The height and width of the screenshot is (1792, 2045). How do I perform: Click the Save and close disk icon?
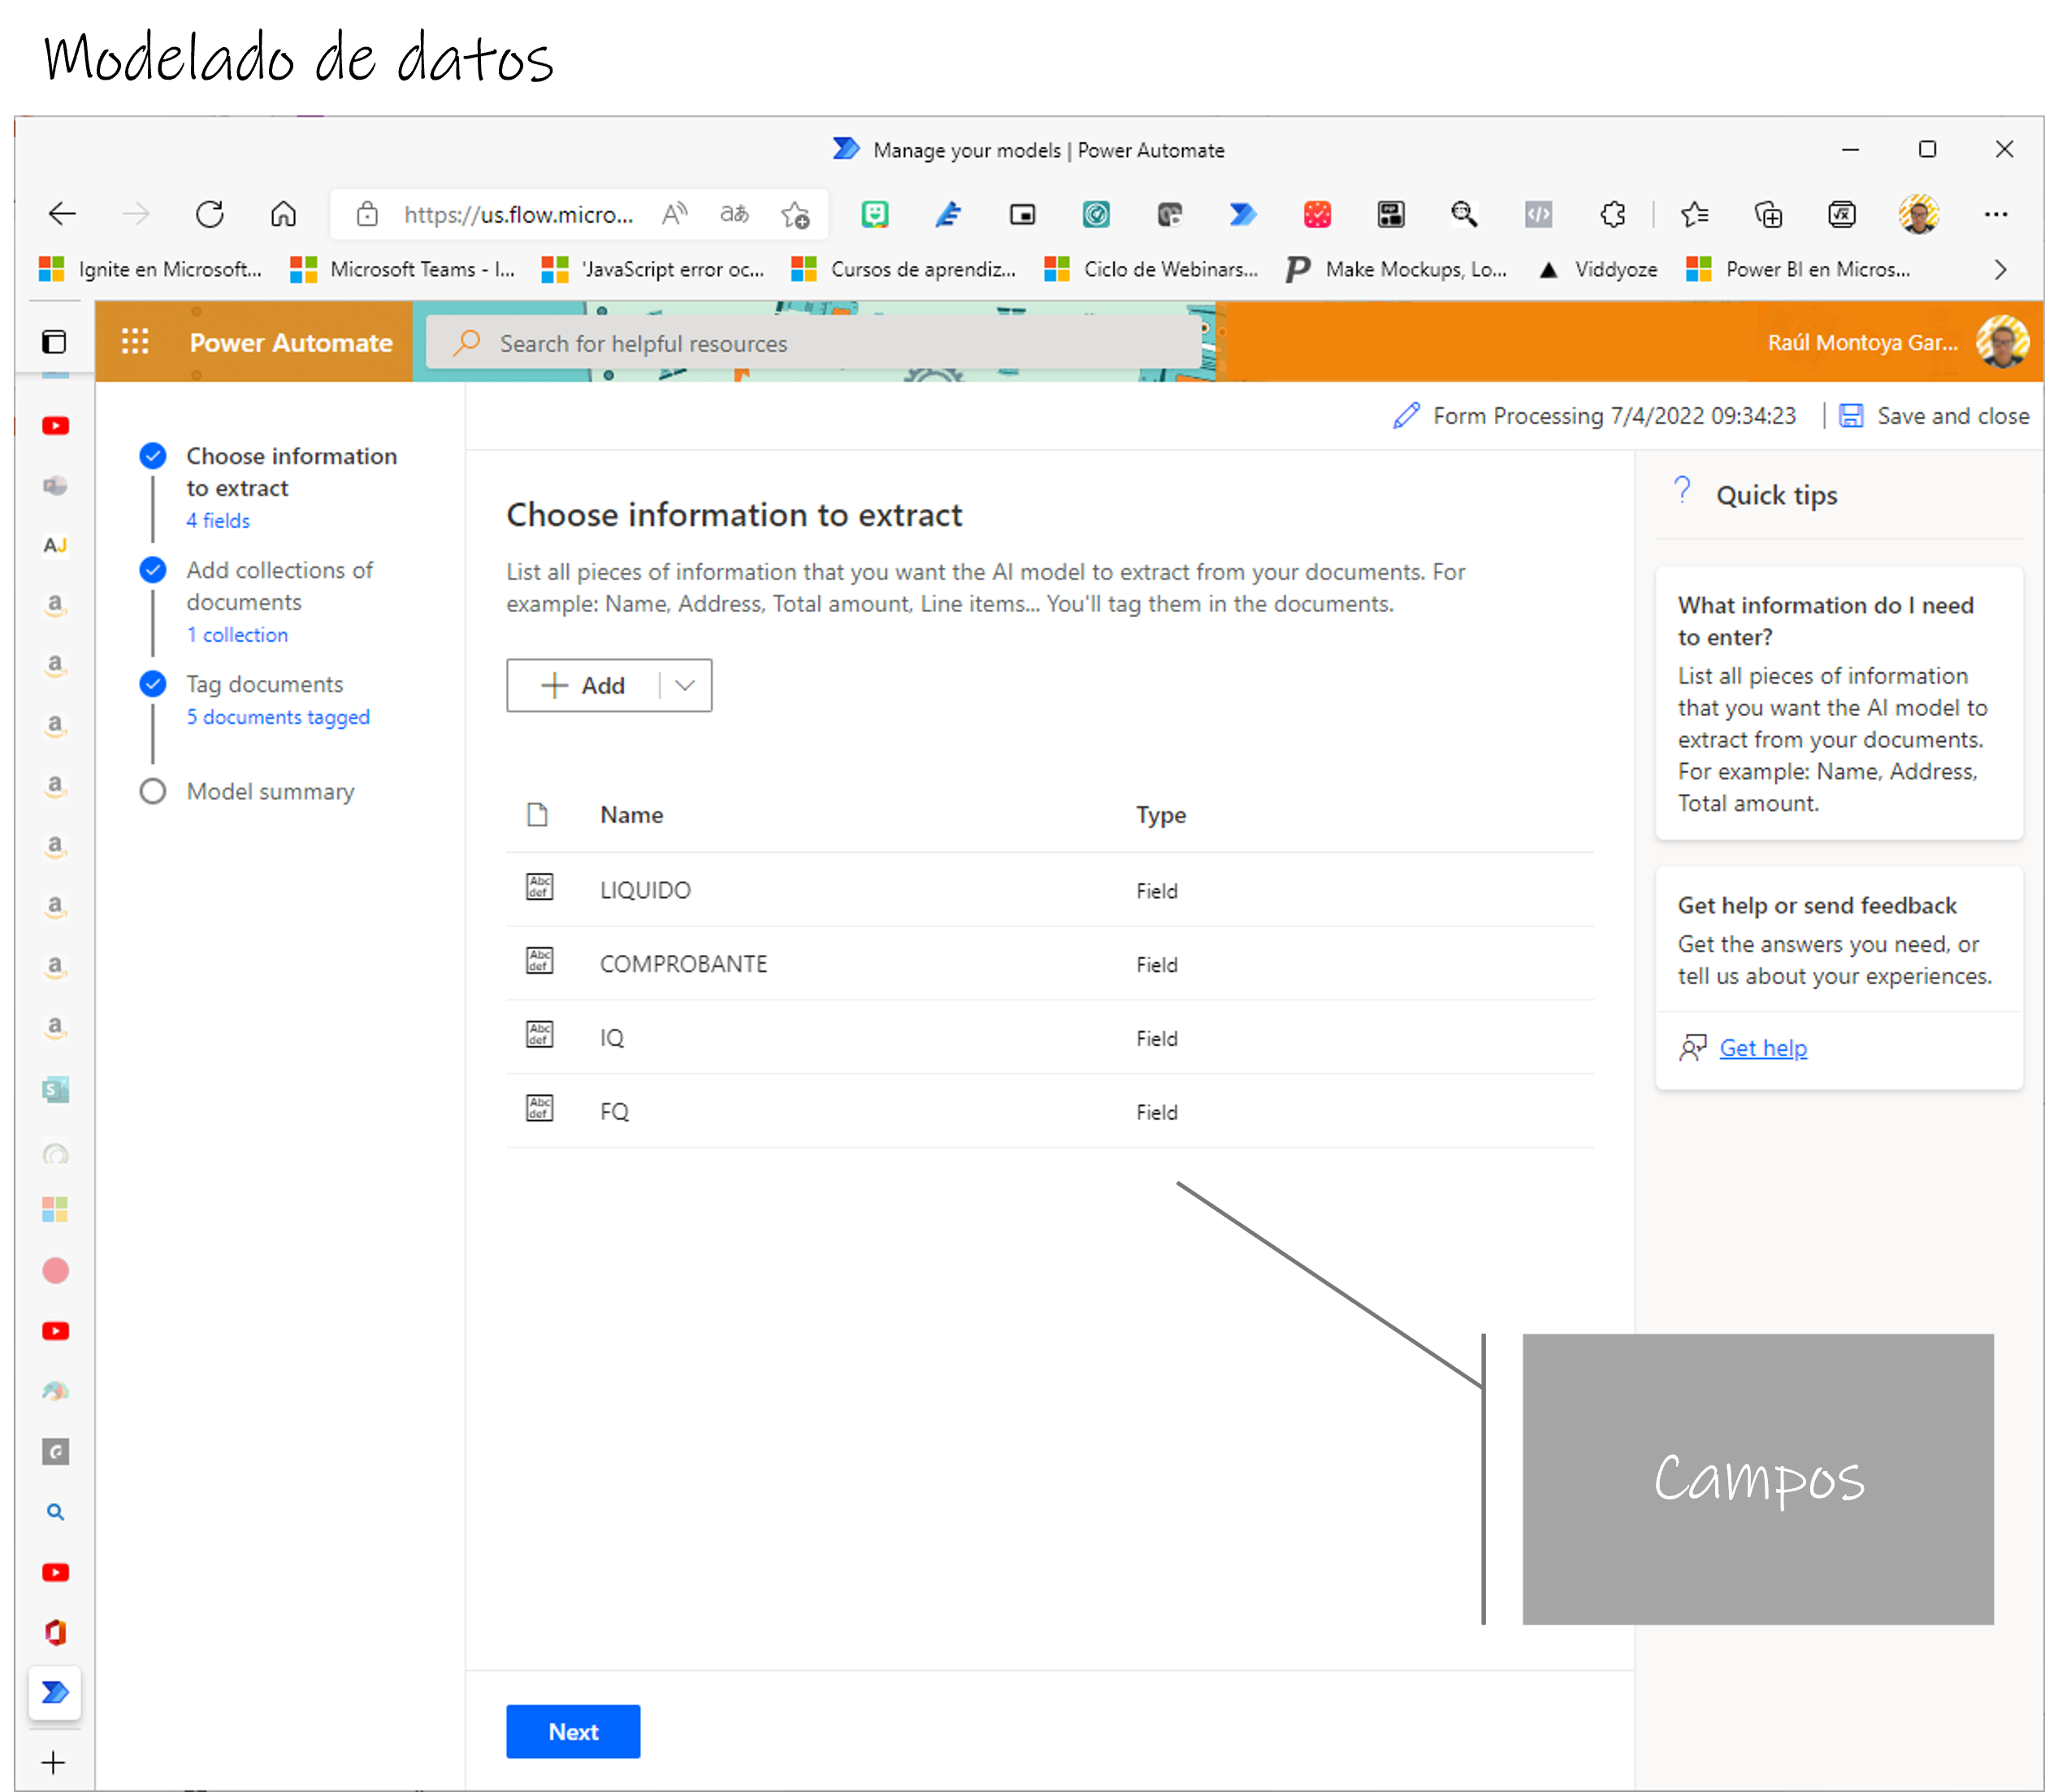(x=1851, y=416)
